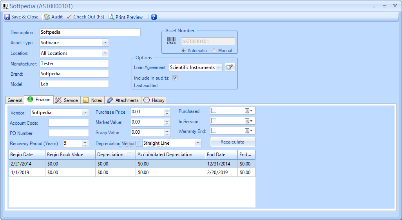Click the barcode icon in Asset Number group

coord(171,40)
